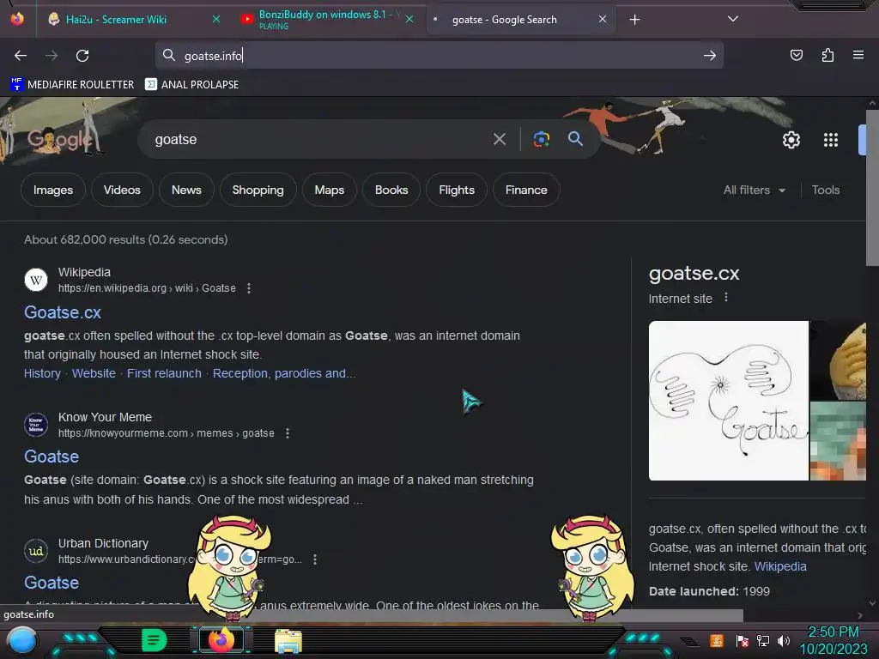Viewport: 879px width, 659px height.
Task: Open Google quick settings gear
Action: point(791,140)
